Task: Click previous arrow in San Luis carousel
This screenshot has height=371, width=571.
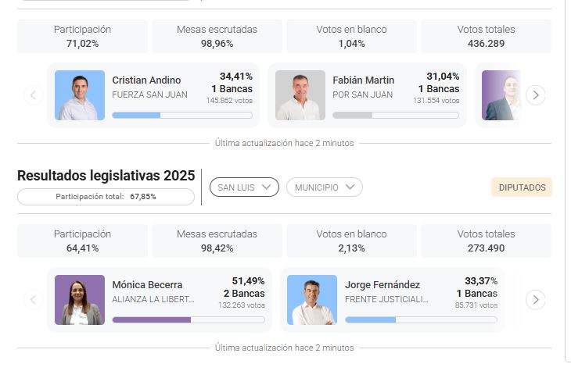Action: [x=33, y=299]
